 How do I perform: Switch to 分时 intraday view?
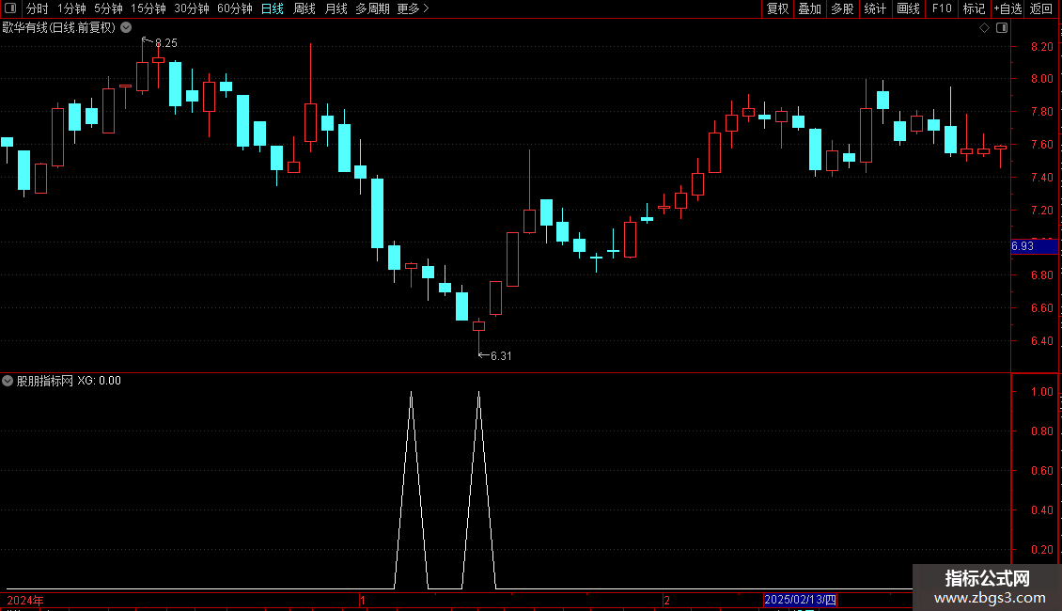pyautogui.click(x=38, y=8)
